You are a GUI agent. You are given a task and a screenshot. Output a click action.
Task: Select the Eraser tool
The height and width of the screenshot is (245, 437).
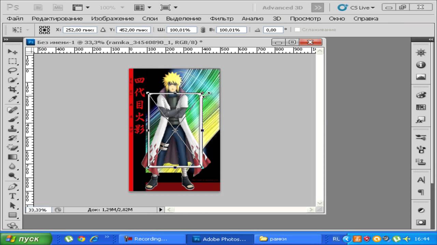tap(13, 147)
